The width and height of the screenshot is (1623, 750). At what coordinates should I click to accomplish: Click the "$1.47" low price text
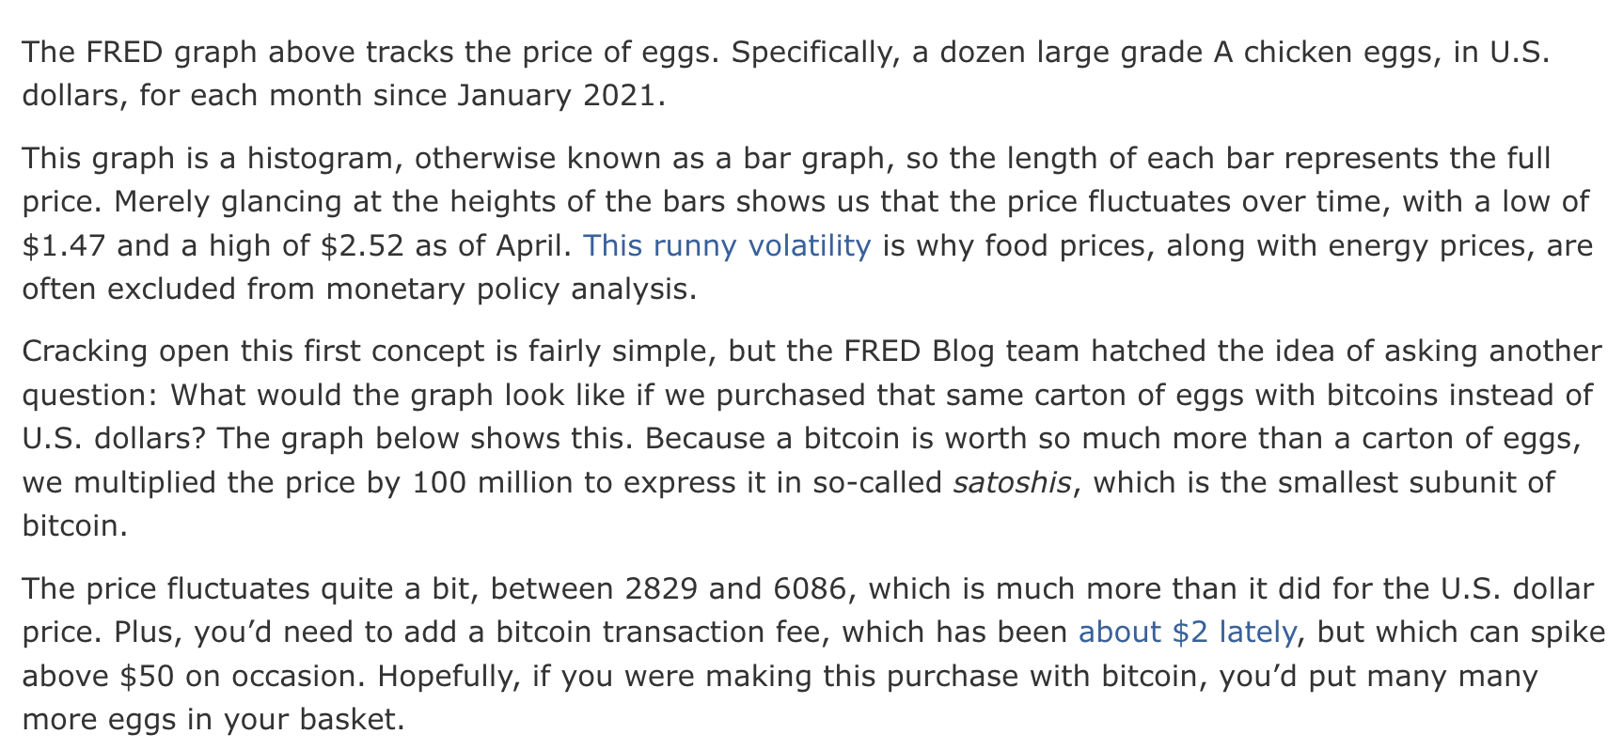(x=64, y=245)
